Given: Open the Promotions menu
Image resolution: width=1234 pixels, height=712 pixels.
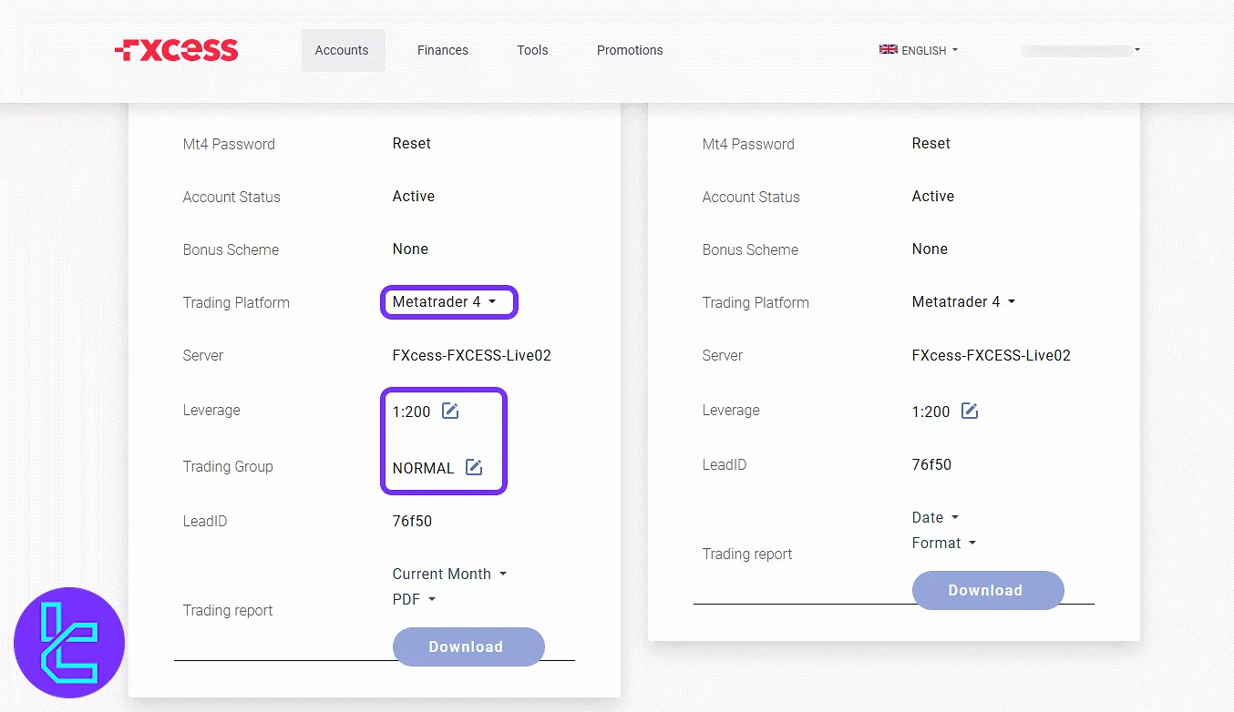Looking at the screenshot, I should point(630,50).
